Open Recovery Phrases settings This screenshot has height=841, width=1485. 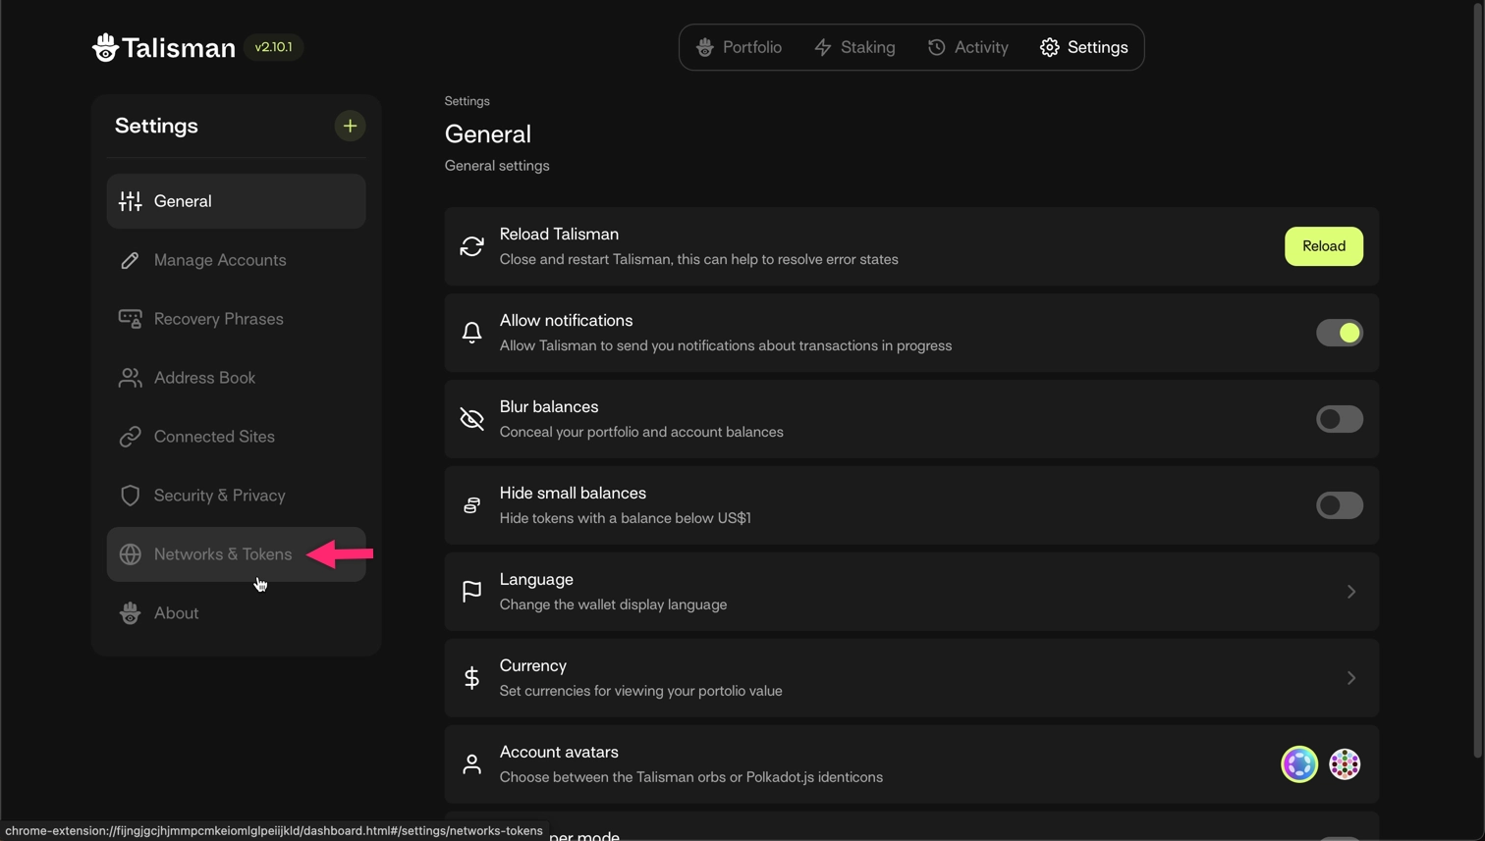236,319
